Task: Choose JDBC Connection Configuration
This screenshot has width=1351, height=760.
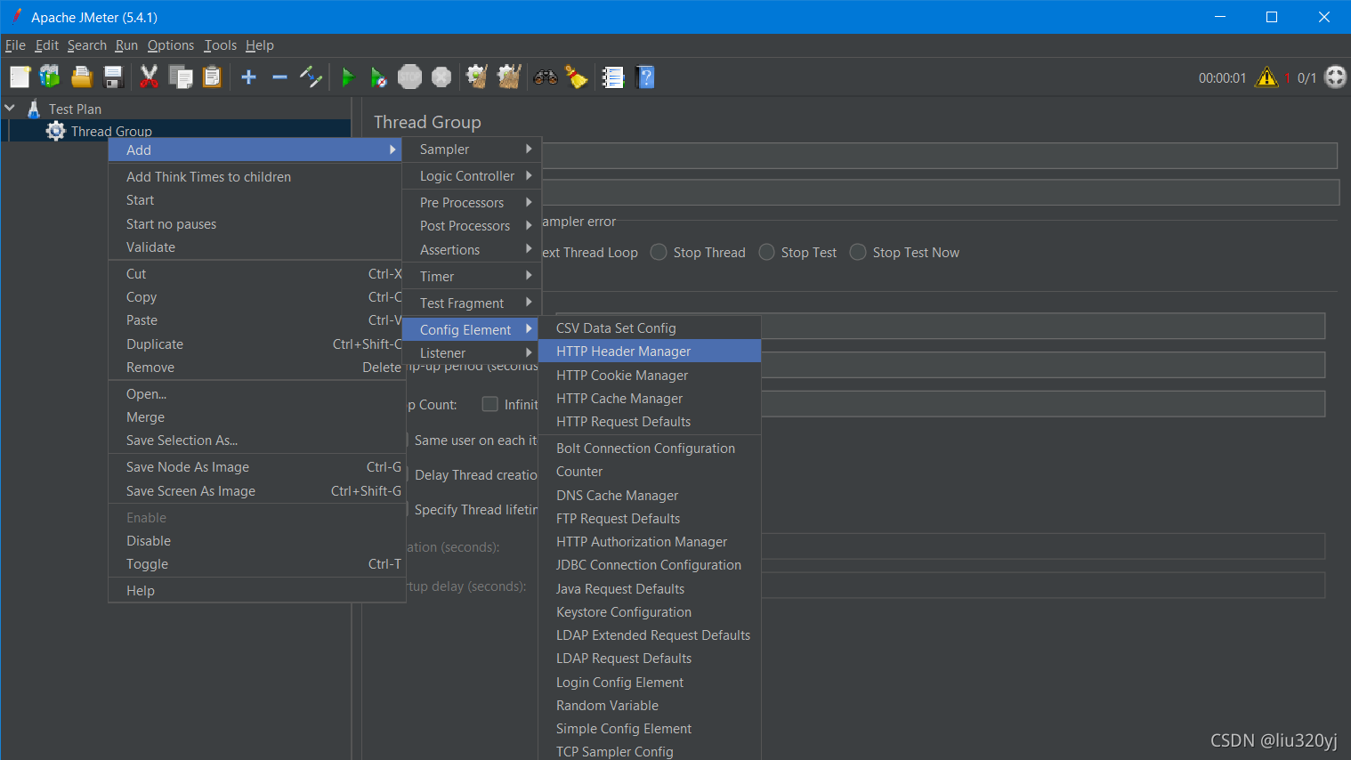Action: 650,564
